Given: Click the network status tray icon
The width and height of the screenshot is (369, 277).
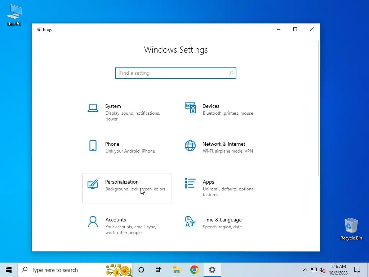Looking at the screenshot, I should pyautogui.click(x=314, y=270).
